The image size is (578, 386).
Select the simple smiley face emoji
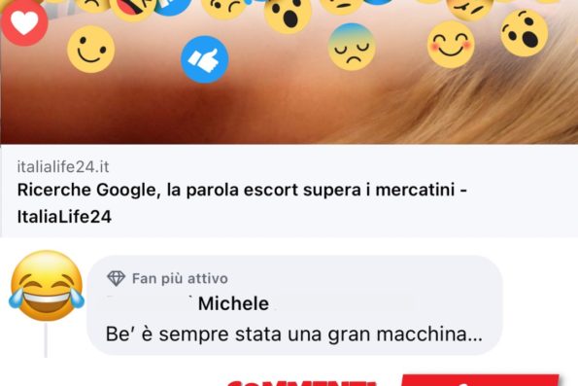[91, 49]
